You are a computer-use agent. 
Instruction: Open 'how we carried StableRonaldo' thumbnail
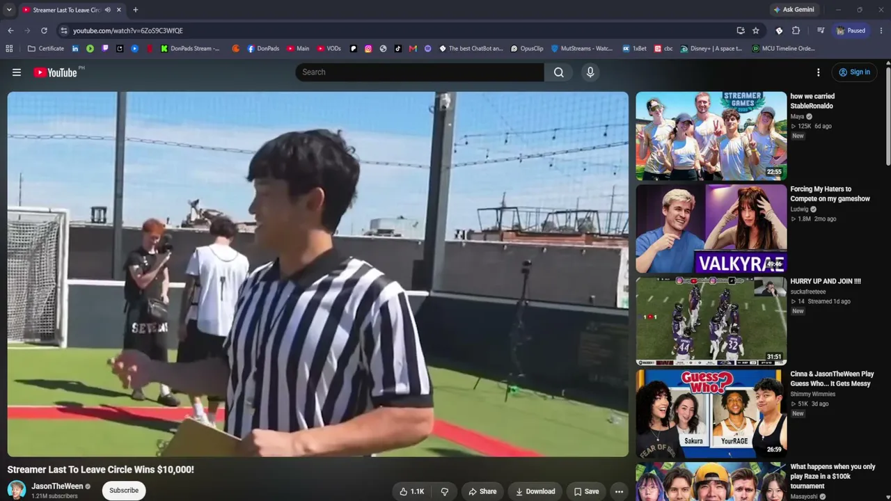click(711, 136)
